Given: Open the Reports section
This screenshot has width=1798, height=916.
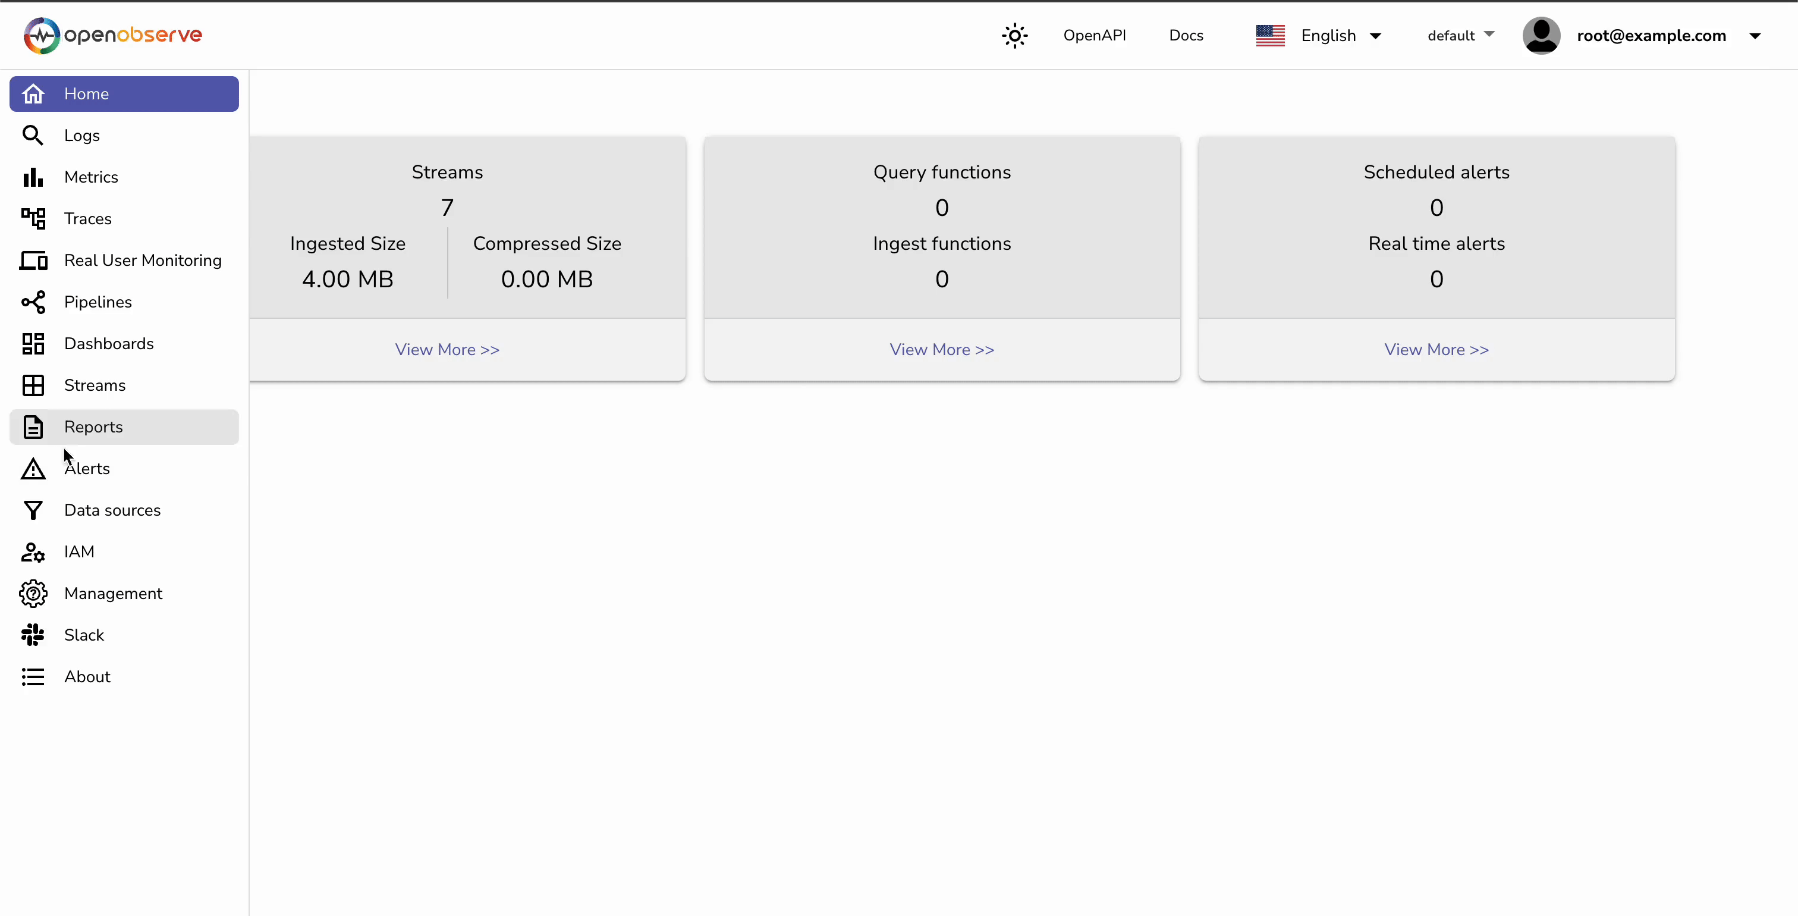Looking at the screenshot, I should [94, 426].
